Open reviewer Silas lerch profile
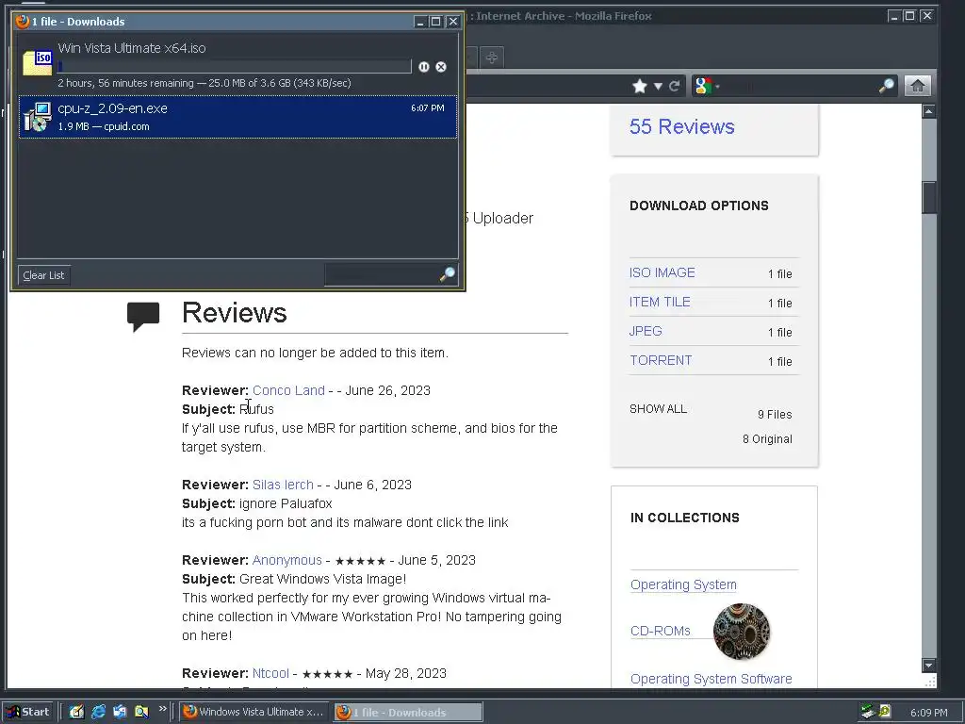 point(283,485)
